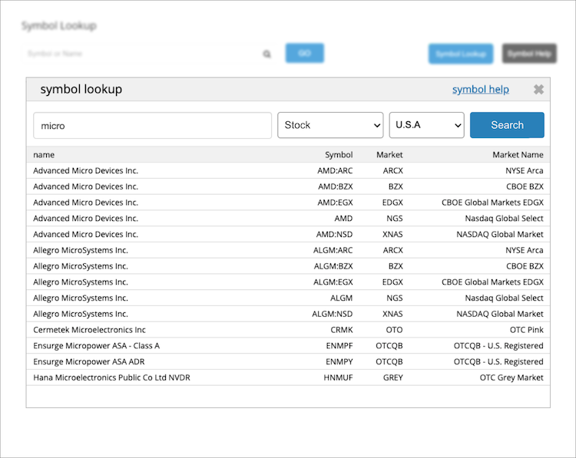Select Hana Microelectronics HNMUF row
The image size is (576, 458).
[x=111, y=377]
